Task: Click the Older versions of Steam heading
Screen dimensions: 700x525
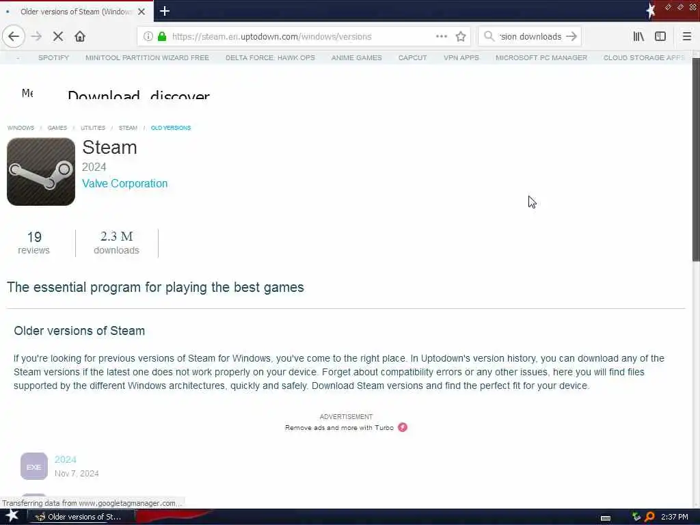Action: (x=79, y=331)
